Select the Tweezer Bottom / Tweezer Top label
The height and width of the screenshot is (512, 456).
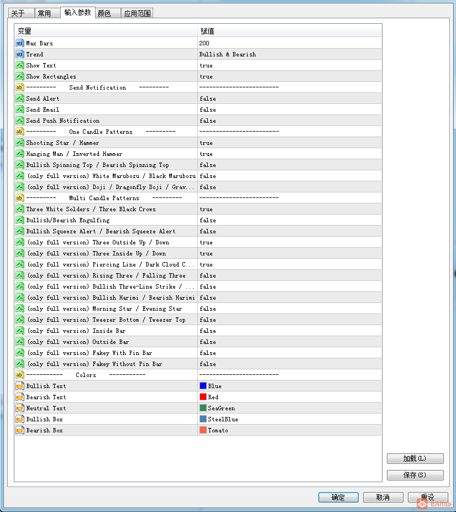coord(107,320)
